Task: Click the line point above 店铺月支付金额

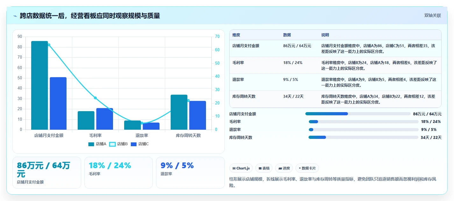Action: tap(49, 45)
